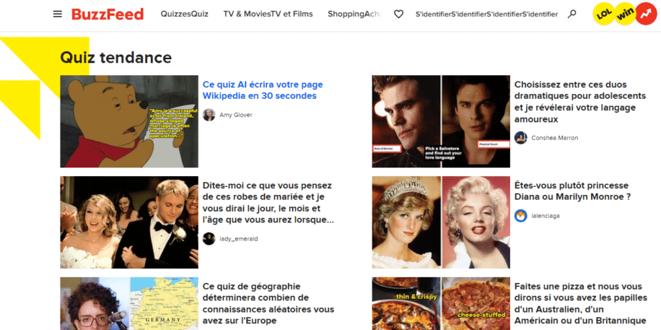Open the wedding dresses quiz title

[x=268, y=203]
